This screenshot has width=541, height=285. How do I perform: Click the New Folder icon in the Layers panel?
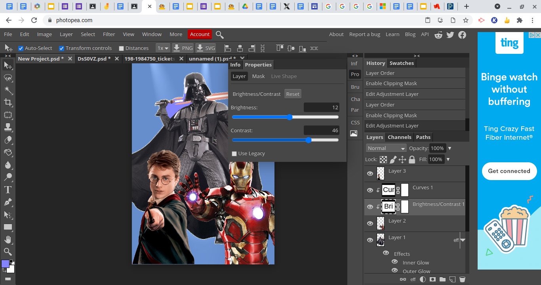pyautogui.click(x=442, y=279)
